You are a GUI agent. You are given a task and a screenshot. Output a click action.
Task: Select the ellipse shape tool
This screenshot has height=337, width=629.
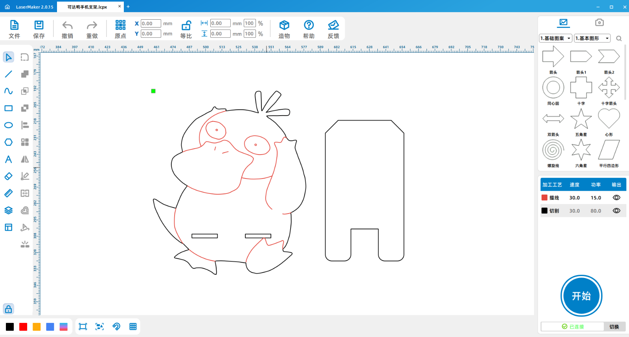[x=8, y=125]
